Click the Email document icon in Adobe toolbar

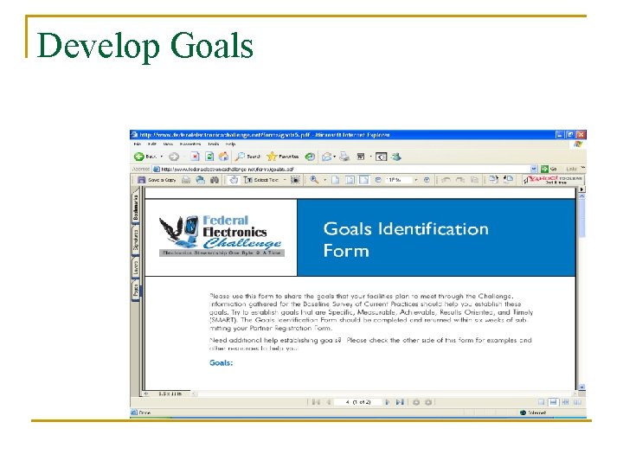pos(200,180)
